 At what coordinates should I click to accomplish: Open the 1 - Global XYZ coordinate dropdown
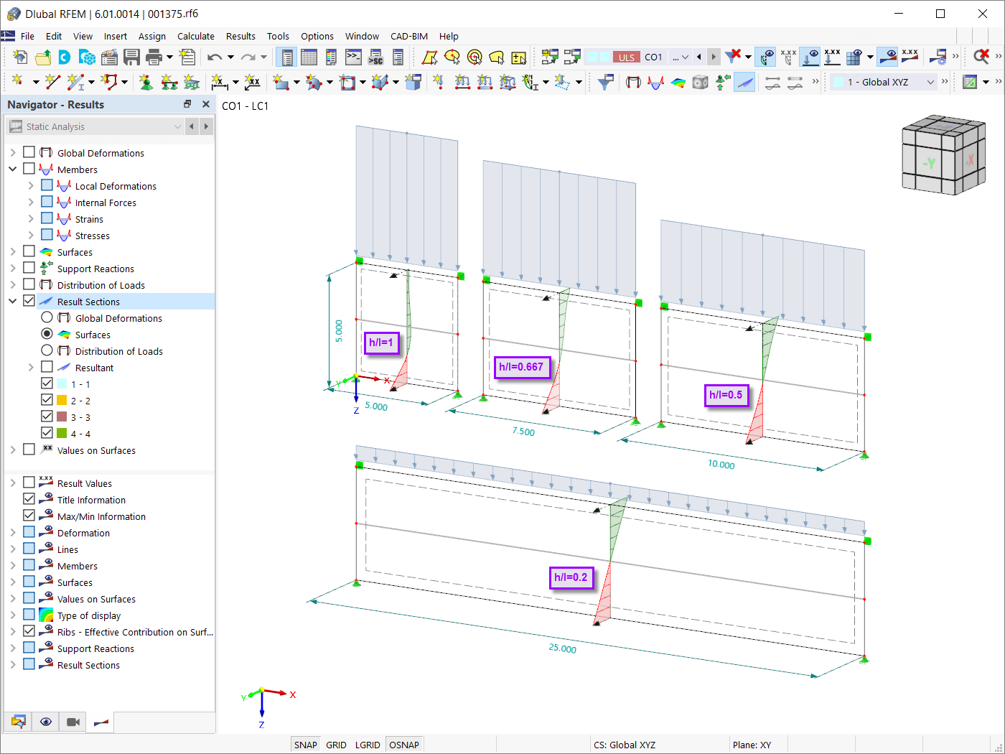click(x=884, y=82)
